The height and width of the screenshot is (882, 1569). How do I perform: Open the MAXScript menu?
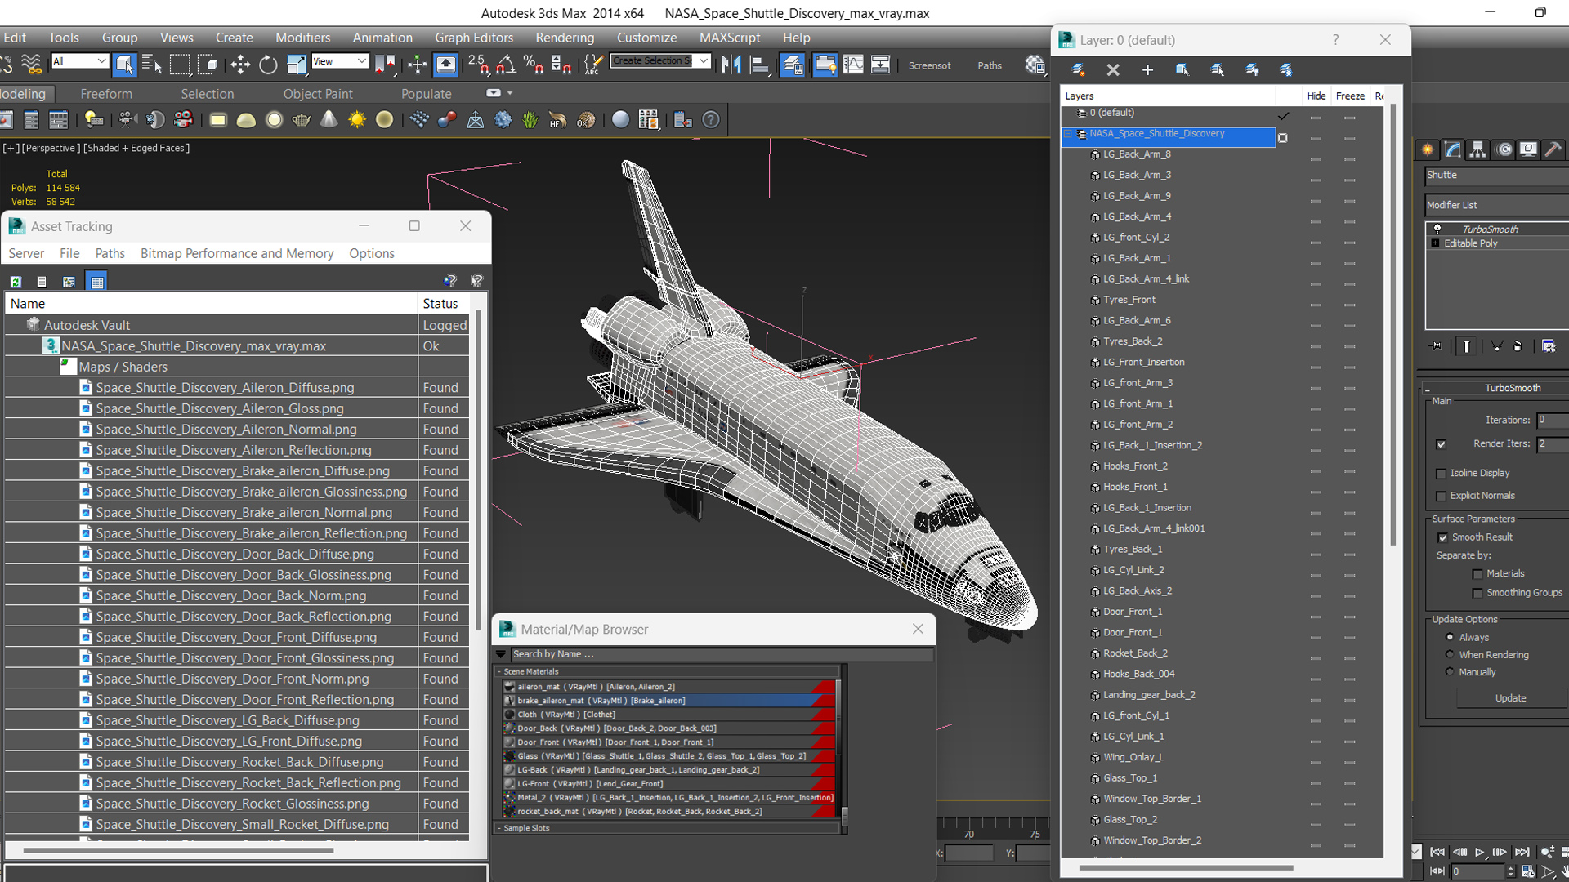(x=730, y=38)
